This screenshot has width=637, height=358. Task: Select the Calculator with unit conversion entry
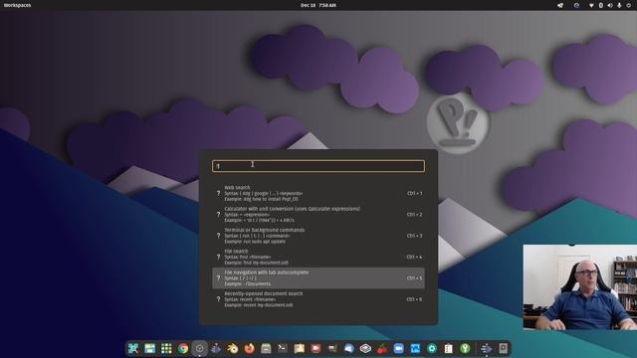(318, 215)
